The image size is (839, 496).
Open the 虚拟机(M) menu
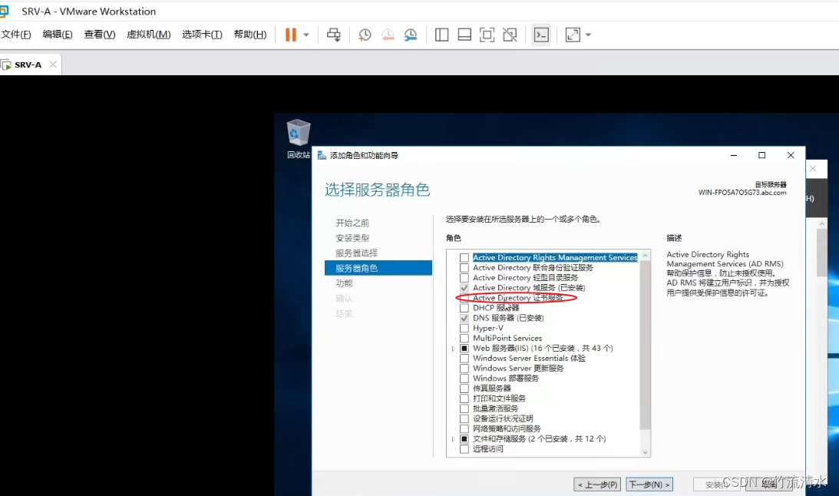[148, 35]
